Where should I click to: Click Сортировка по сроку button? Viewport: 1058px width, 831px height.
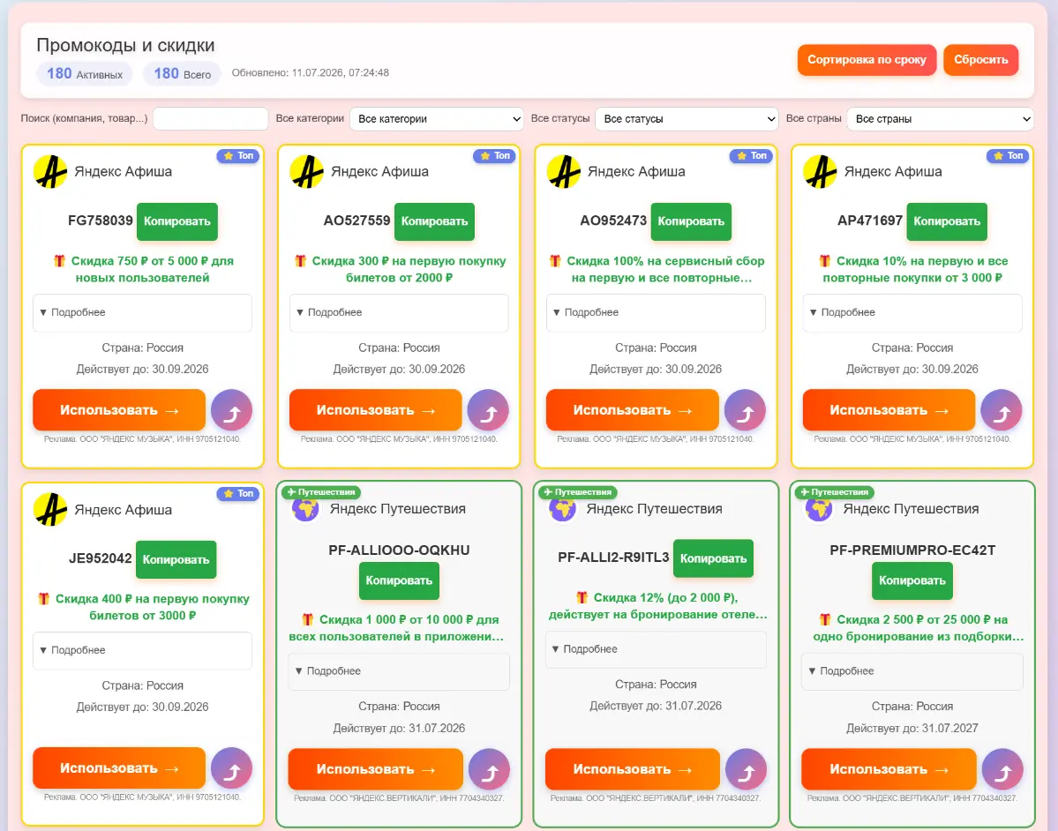867,60
